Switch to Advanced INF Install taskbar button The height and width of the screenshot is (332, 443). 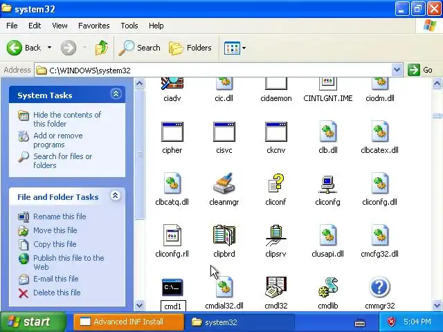(129, 322)
